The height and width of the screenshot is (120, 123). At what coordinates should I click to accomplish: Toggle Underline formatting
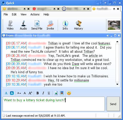coord(49,93)
